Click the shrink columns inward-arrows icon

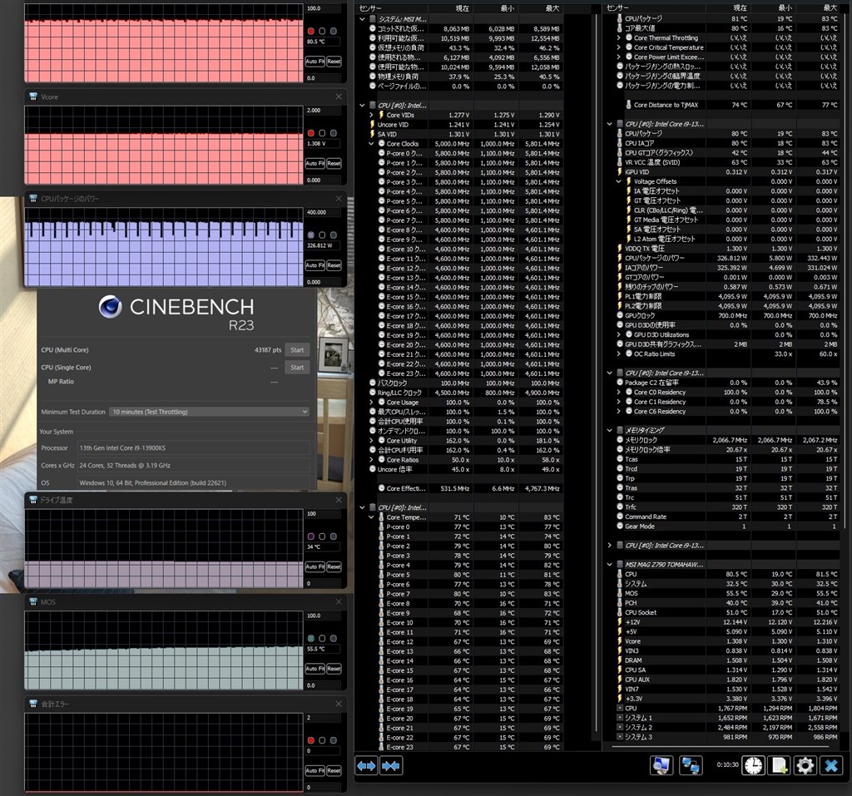pos(391,765)
